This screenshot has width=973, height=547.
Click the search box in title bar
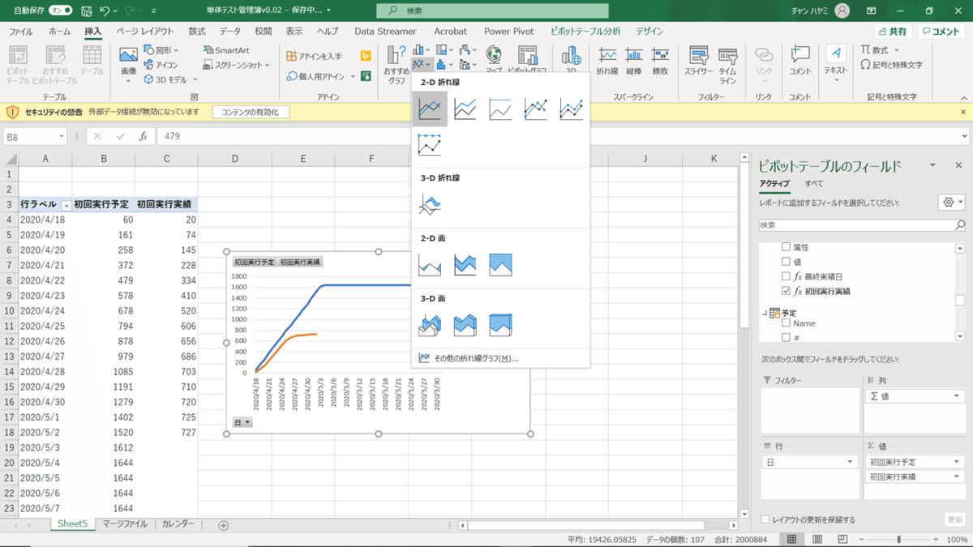pyautogui.click(x=492, y=11)
